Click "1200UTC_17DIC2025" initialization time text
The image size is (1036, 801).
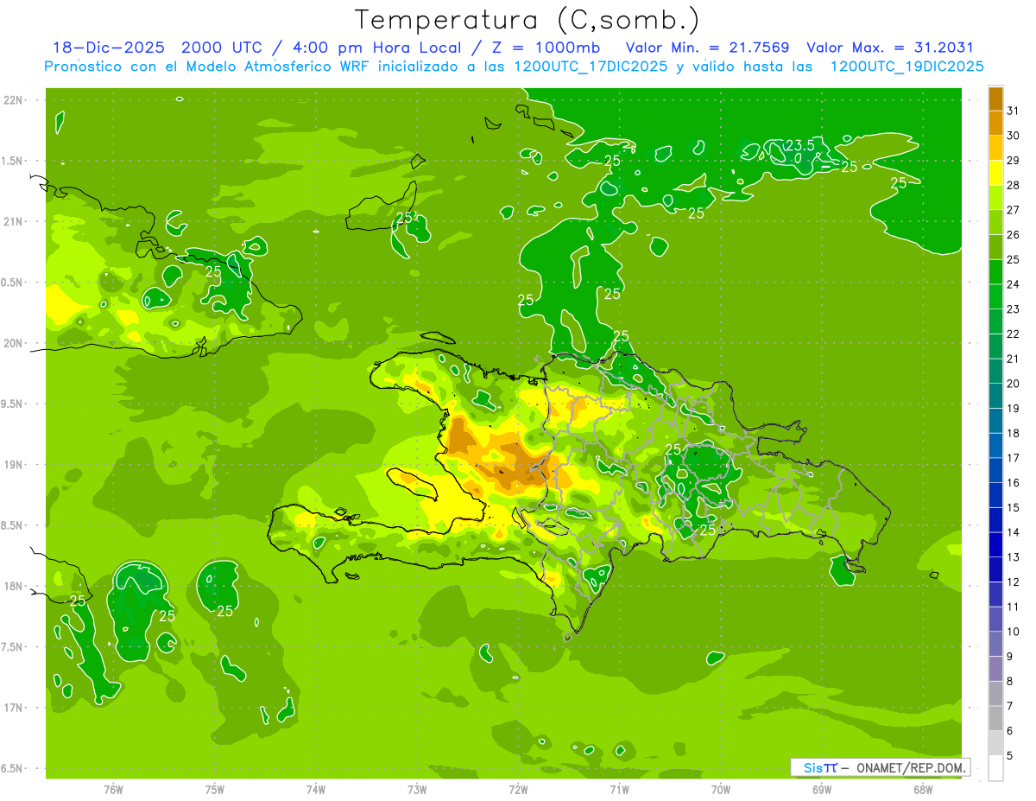click(591, 67)
